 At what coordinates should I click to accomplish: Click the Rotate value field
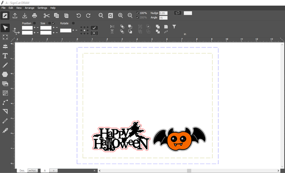[66, 31]
